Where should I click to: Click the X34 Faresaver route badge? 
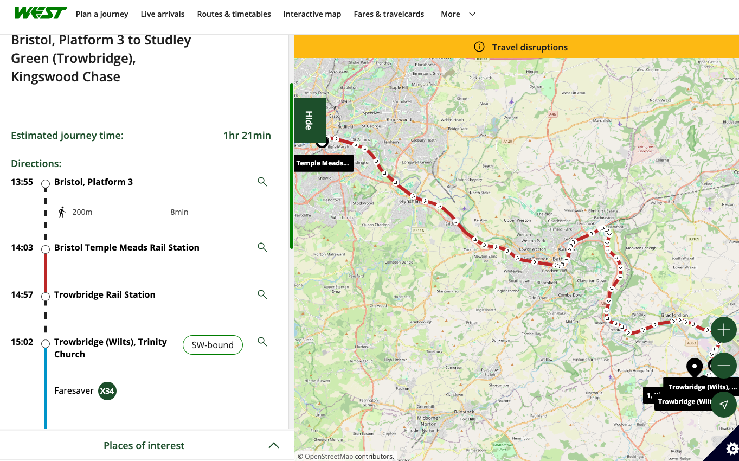point(107,390)
